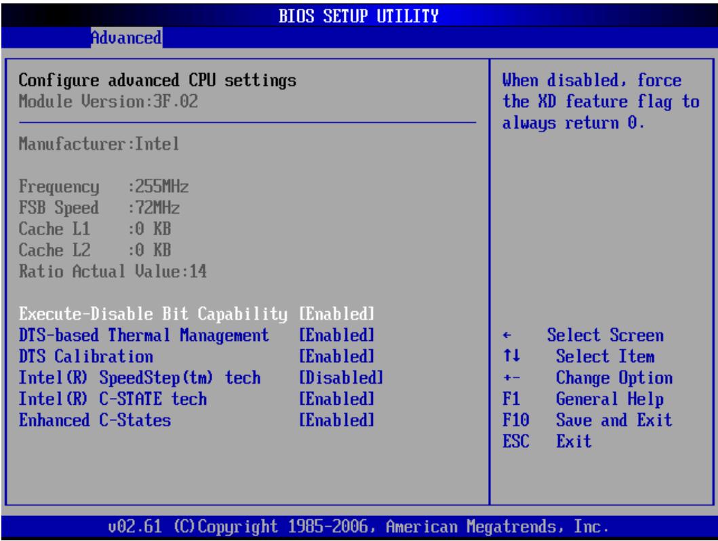This screenshot has height=541, width=718.
Task: Click ESC Exit entry
Action: click(x=547, y=441)
